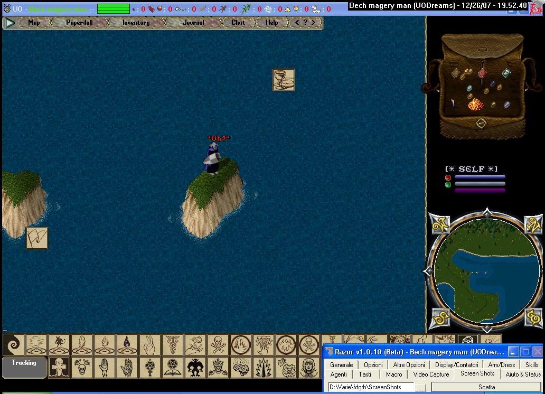Cast the plain skull-and-crossbones spell
Image resolution: width=545 pixels, height=394 pixels.
[218, 345]
